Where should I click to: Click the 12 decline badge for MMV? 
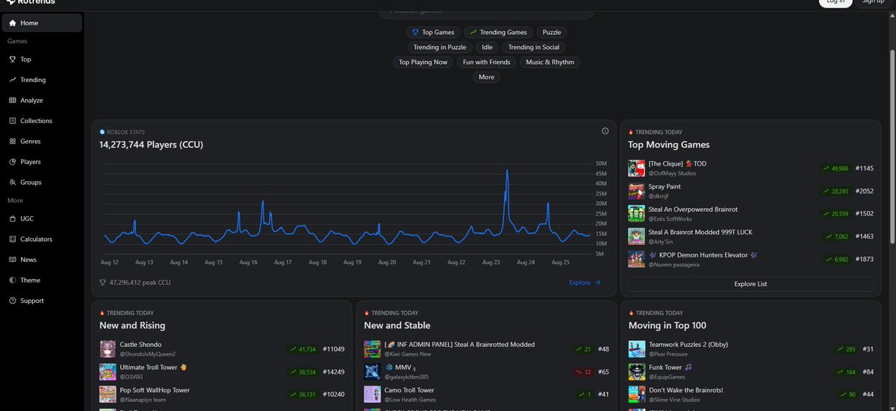point(583,371)
